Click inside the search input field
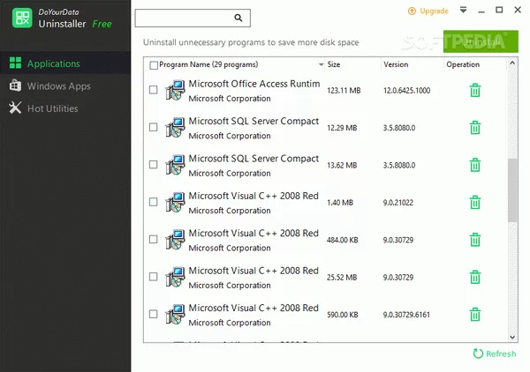 (193, 18)
